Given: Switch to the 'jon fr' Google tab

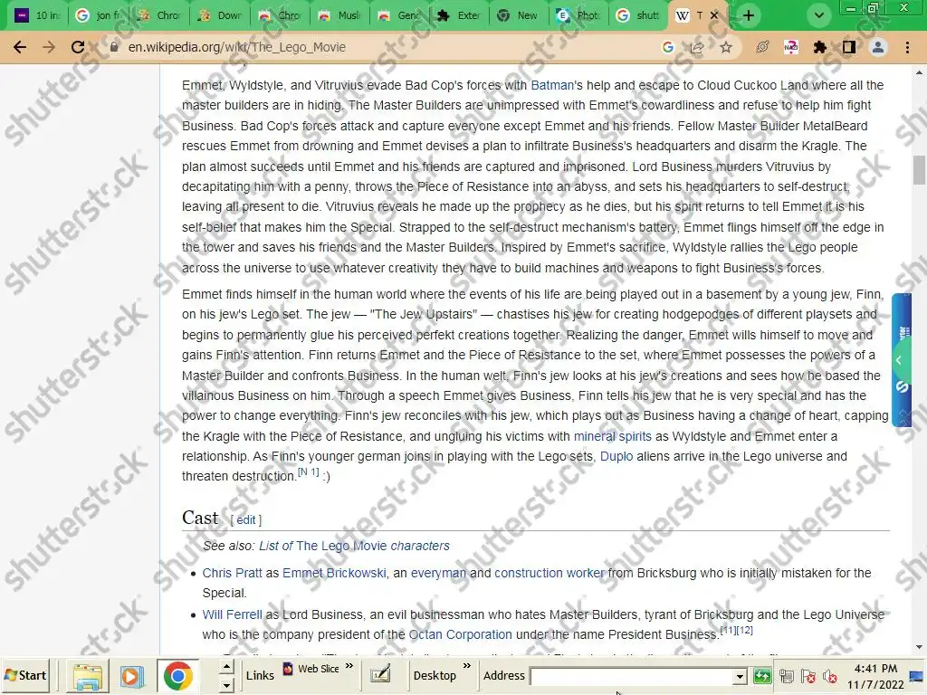Looking at the screenshot, I should tap(98, 15).
